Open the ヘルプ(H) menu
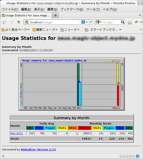 pyautogui.click(x=110, y=9)
